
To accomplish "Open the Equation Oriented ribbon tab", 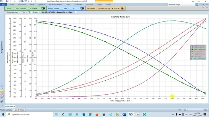I will pyautogui.click(x=56, y=5).
